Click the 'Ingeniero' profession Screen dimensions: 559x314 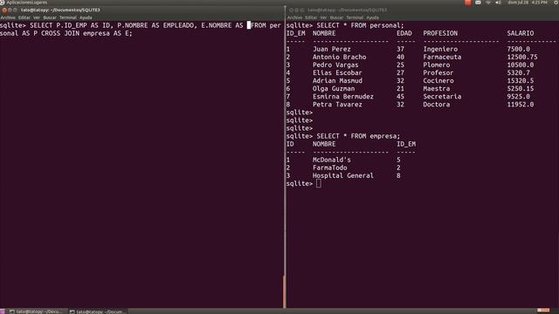(440, 49)
